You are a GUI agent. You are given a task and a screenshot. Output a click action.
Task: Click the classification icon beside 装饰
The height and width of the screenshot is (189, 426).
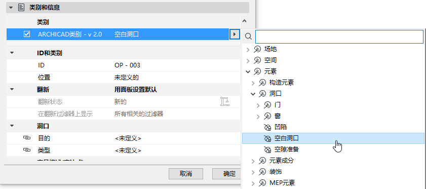(262, 172)
